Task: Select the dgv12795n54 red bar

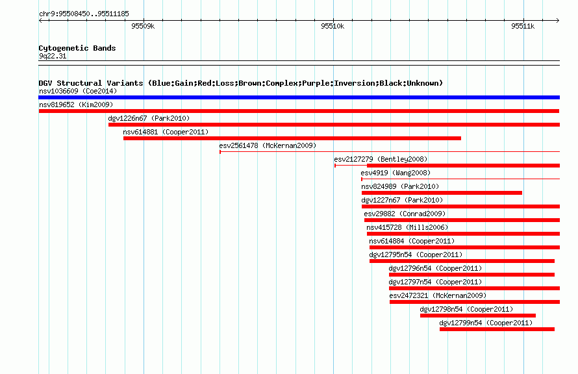Action: [462, 261]
